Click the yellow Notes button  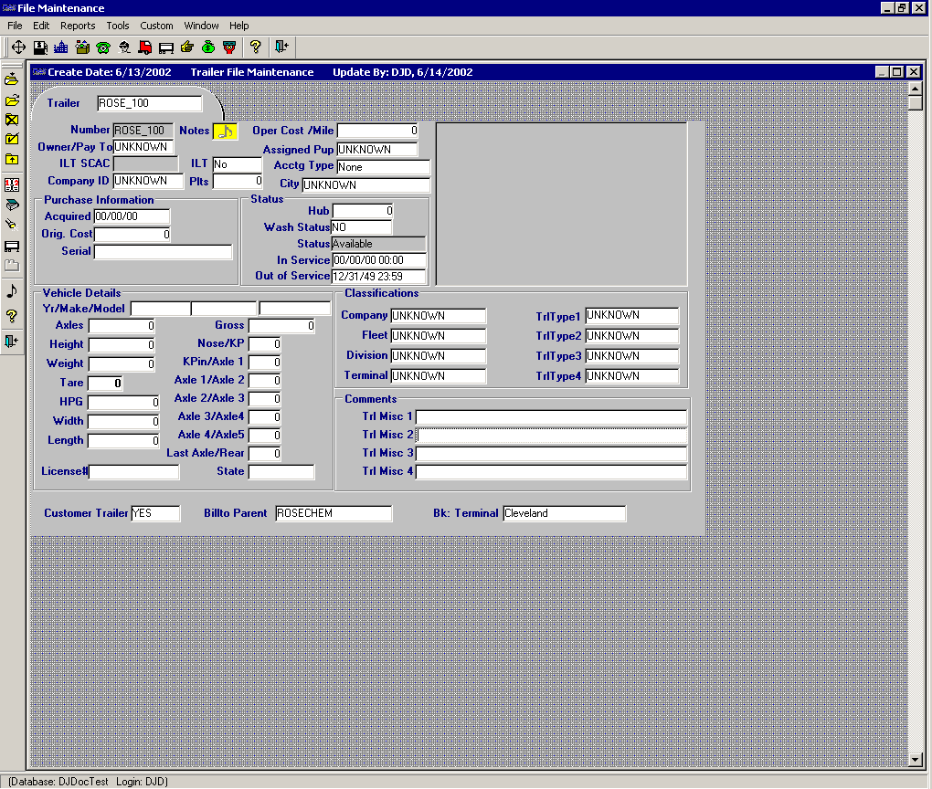[x=225, y=131]
